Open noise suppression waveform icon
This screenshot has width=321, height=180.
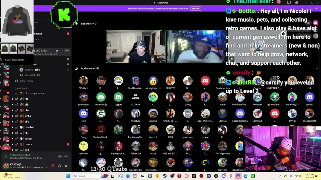pos(60,156)
